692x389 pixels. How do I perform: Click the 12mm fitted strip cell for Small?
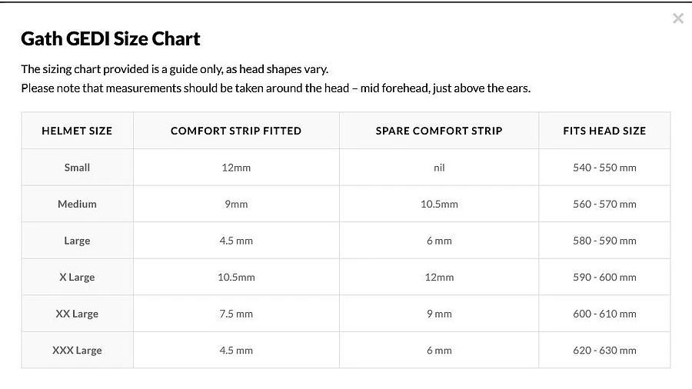[236, 168]
